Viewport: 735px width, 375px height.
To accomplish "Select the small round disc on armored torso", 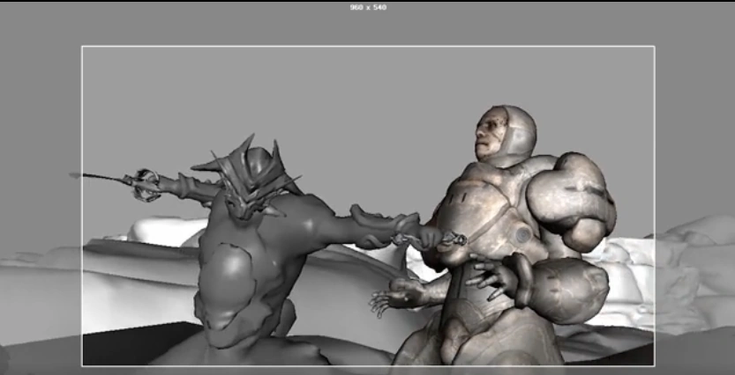I will 523,235.
